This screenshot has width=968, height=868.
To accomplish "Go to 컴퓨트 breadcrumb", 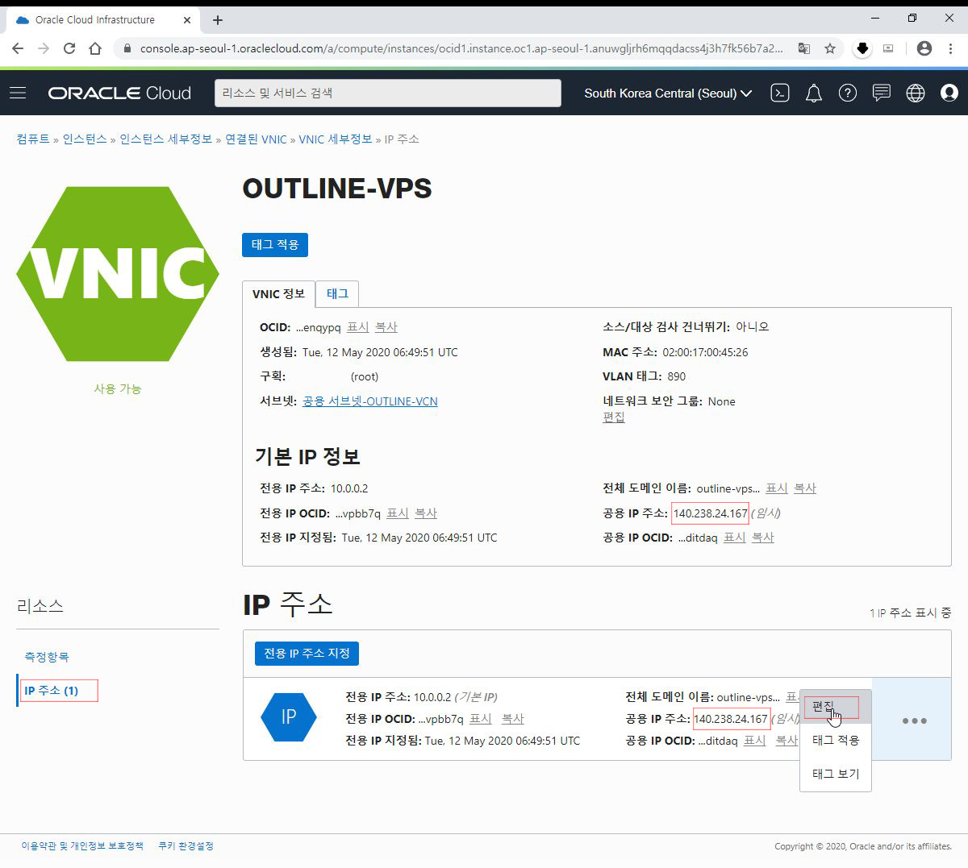I will tap(33, 139).
